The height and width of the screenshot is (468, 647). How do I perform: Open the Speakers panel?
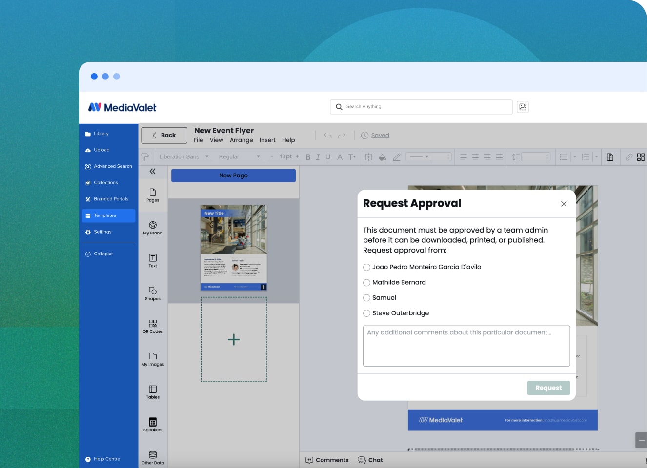tap(152, 424)
